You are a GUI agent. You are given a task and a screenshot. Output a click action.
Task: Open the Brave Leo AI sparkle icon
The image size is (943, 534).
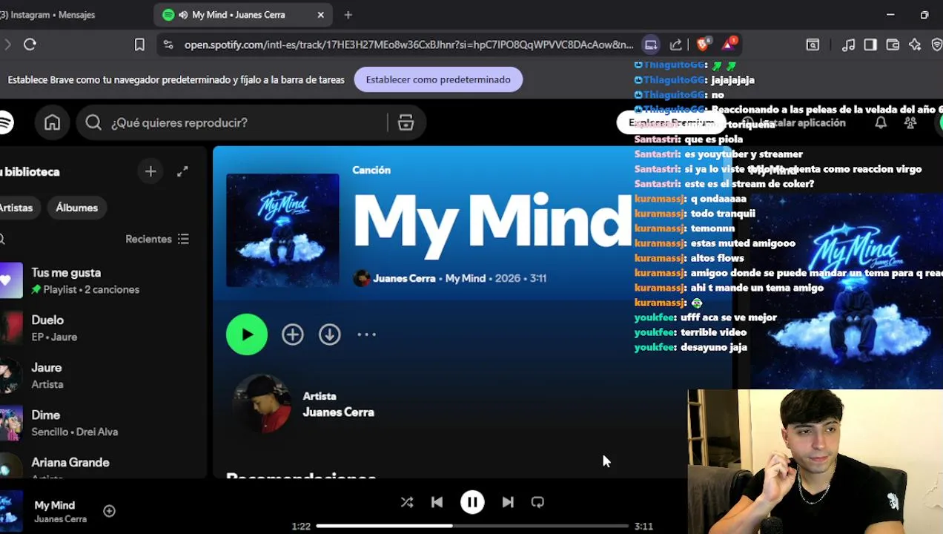coord(915,44)
